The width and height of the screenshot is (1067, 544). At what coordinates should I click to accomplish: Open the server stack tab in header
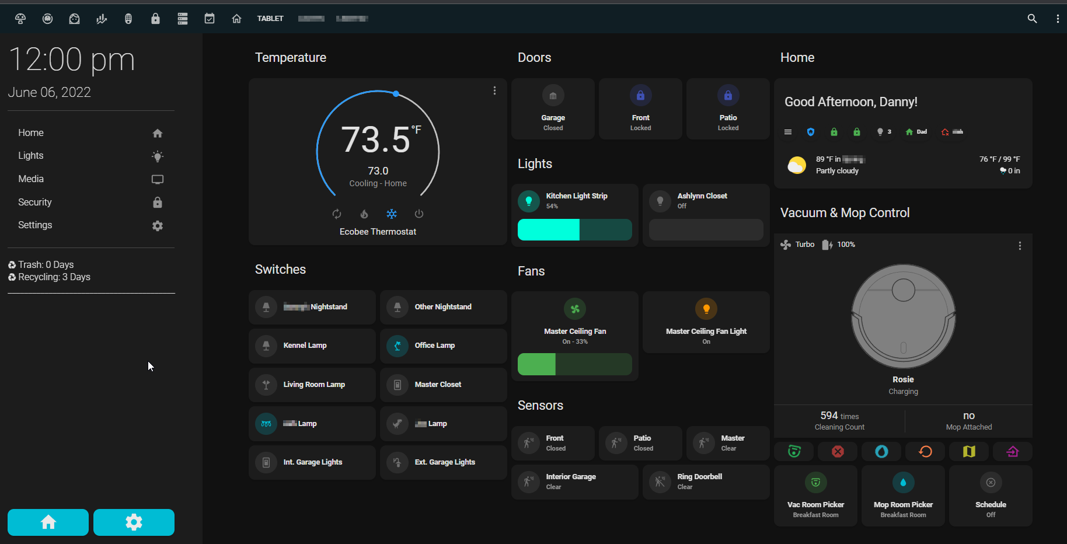(183, 19)
